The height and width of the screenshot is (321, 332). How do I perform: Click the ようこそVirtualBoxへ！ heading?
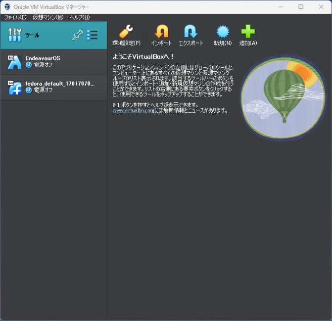click(143, 56)
